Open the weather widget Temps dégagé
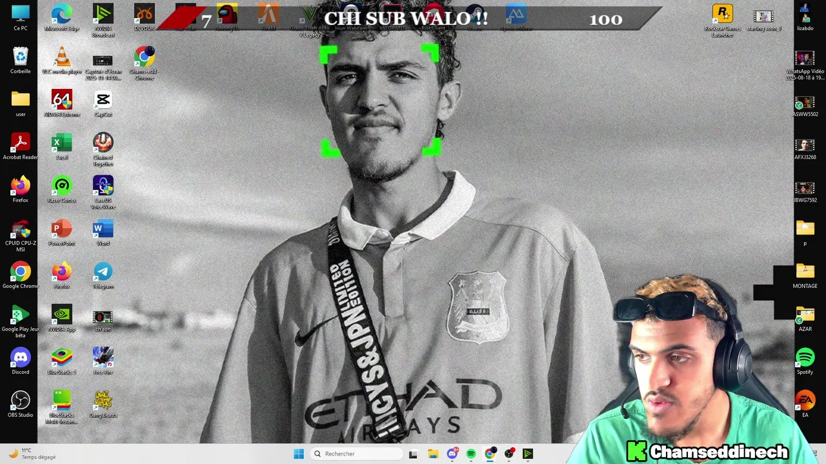 coord(31,454)
